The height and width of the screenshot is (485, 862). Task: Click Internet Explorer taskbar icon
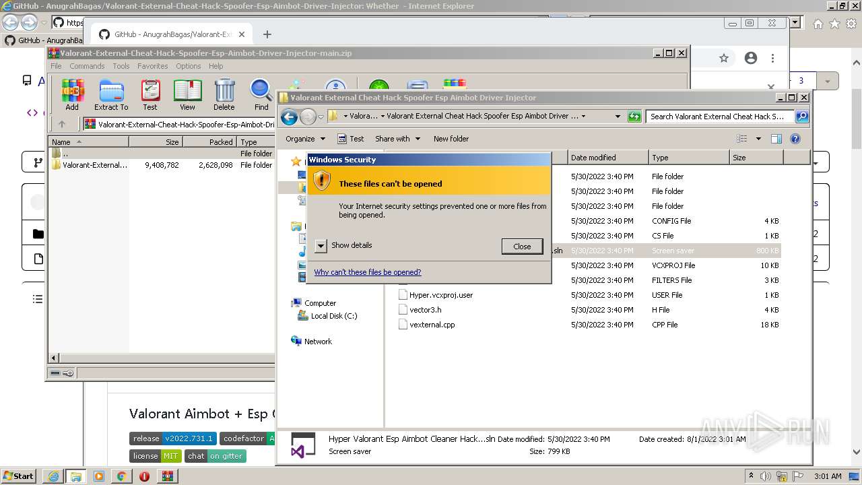point(53,476)
